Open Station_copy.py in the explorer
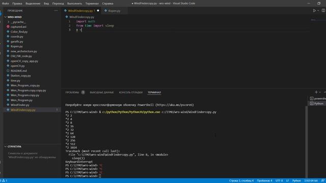The image size is (326, 183). coord(20,76)
